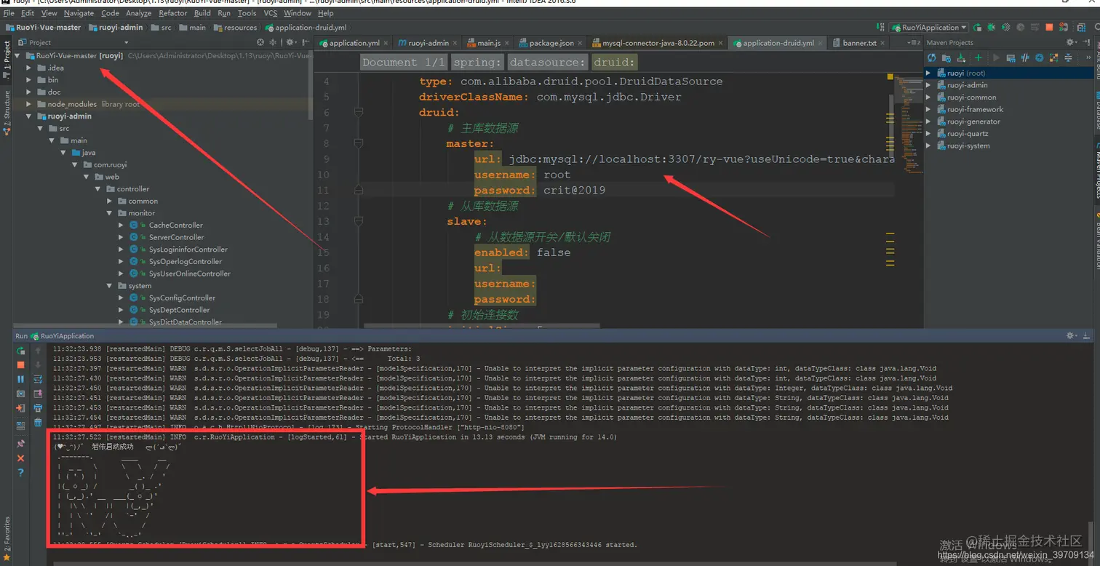Toggle soft-wrap in the console output

coord(38,379)
